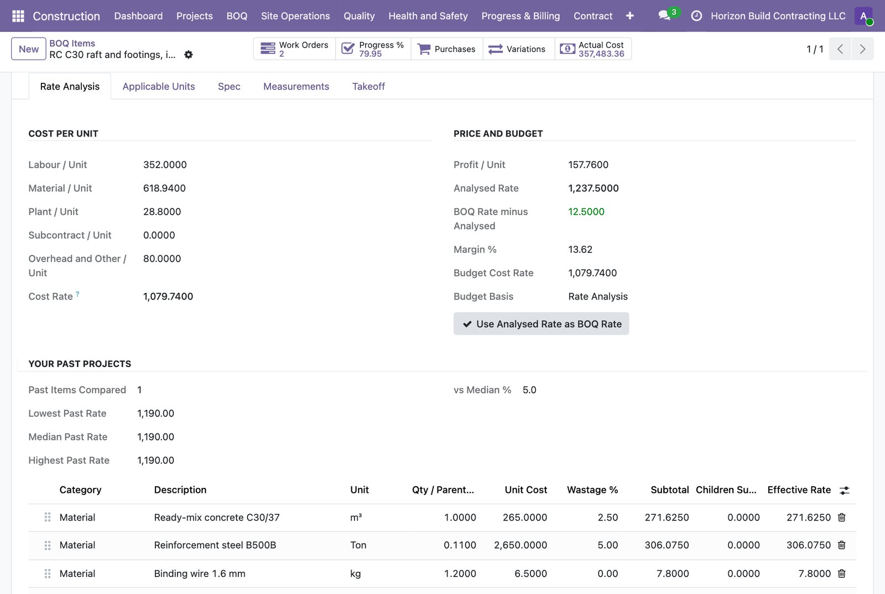Switch to the Spec tab
885x594 pixels.
click(x=229, y=86)
